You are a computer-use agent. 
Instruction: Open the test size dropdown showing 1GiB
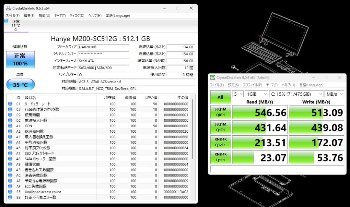[256, 94]
